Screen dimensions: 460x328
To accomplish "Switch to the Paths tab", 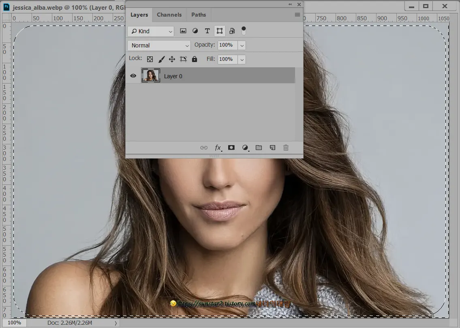I will [x=199, y=15].
